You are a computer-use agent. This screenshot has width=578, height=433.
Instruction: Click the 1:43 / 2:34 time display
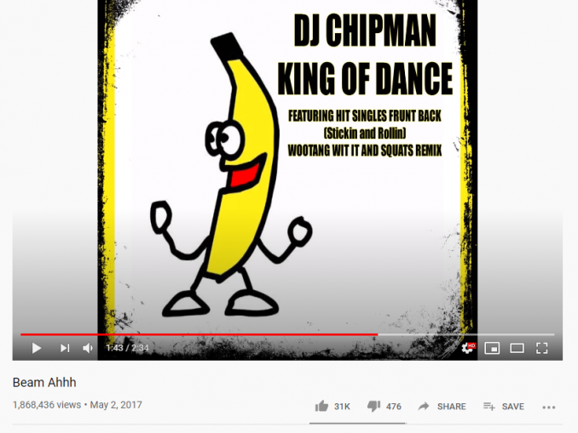(128, 348)
